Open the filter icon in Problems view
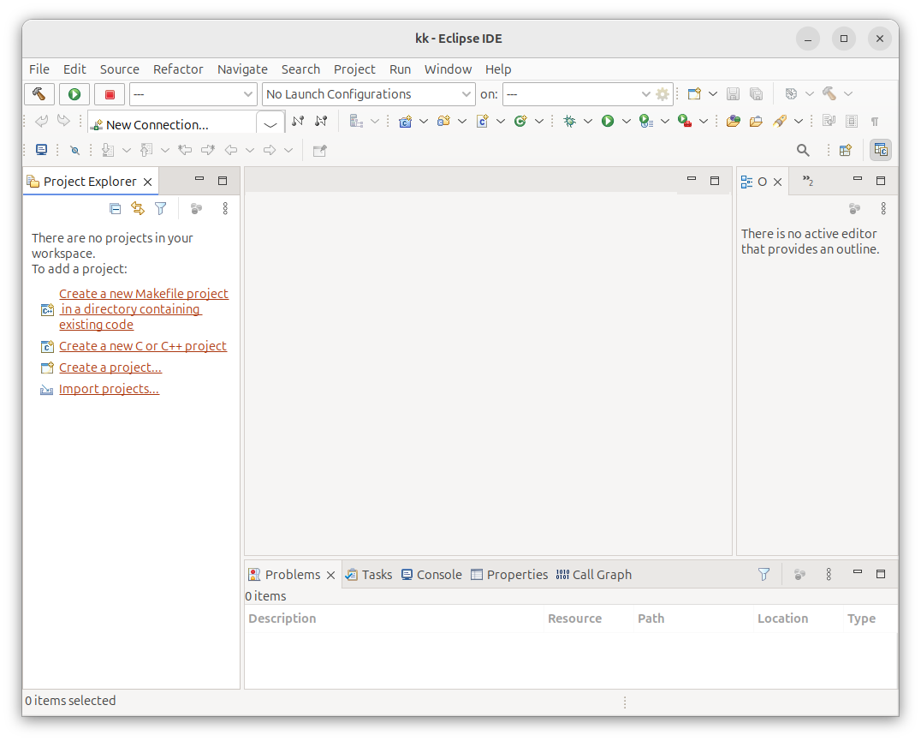 pos(764,575)
